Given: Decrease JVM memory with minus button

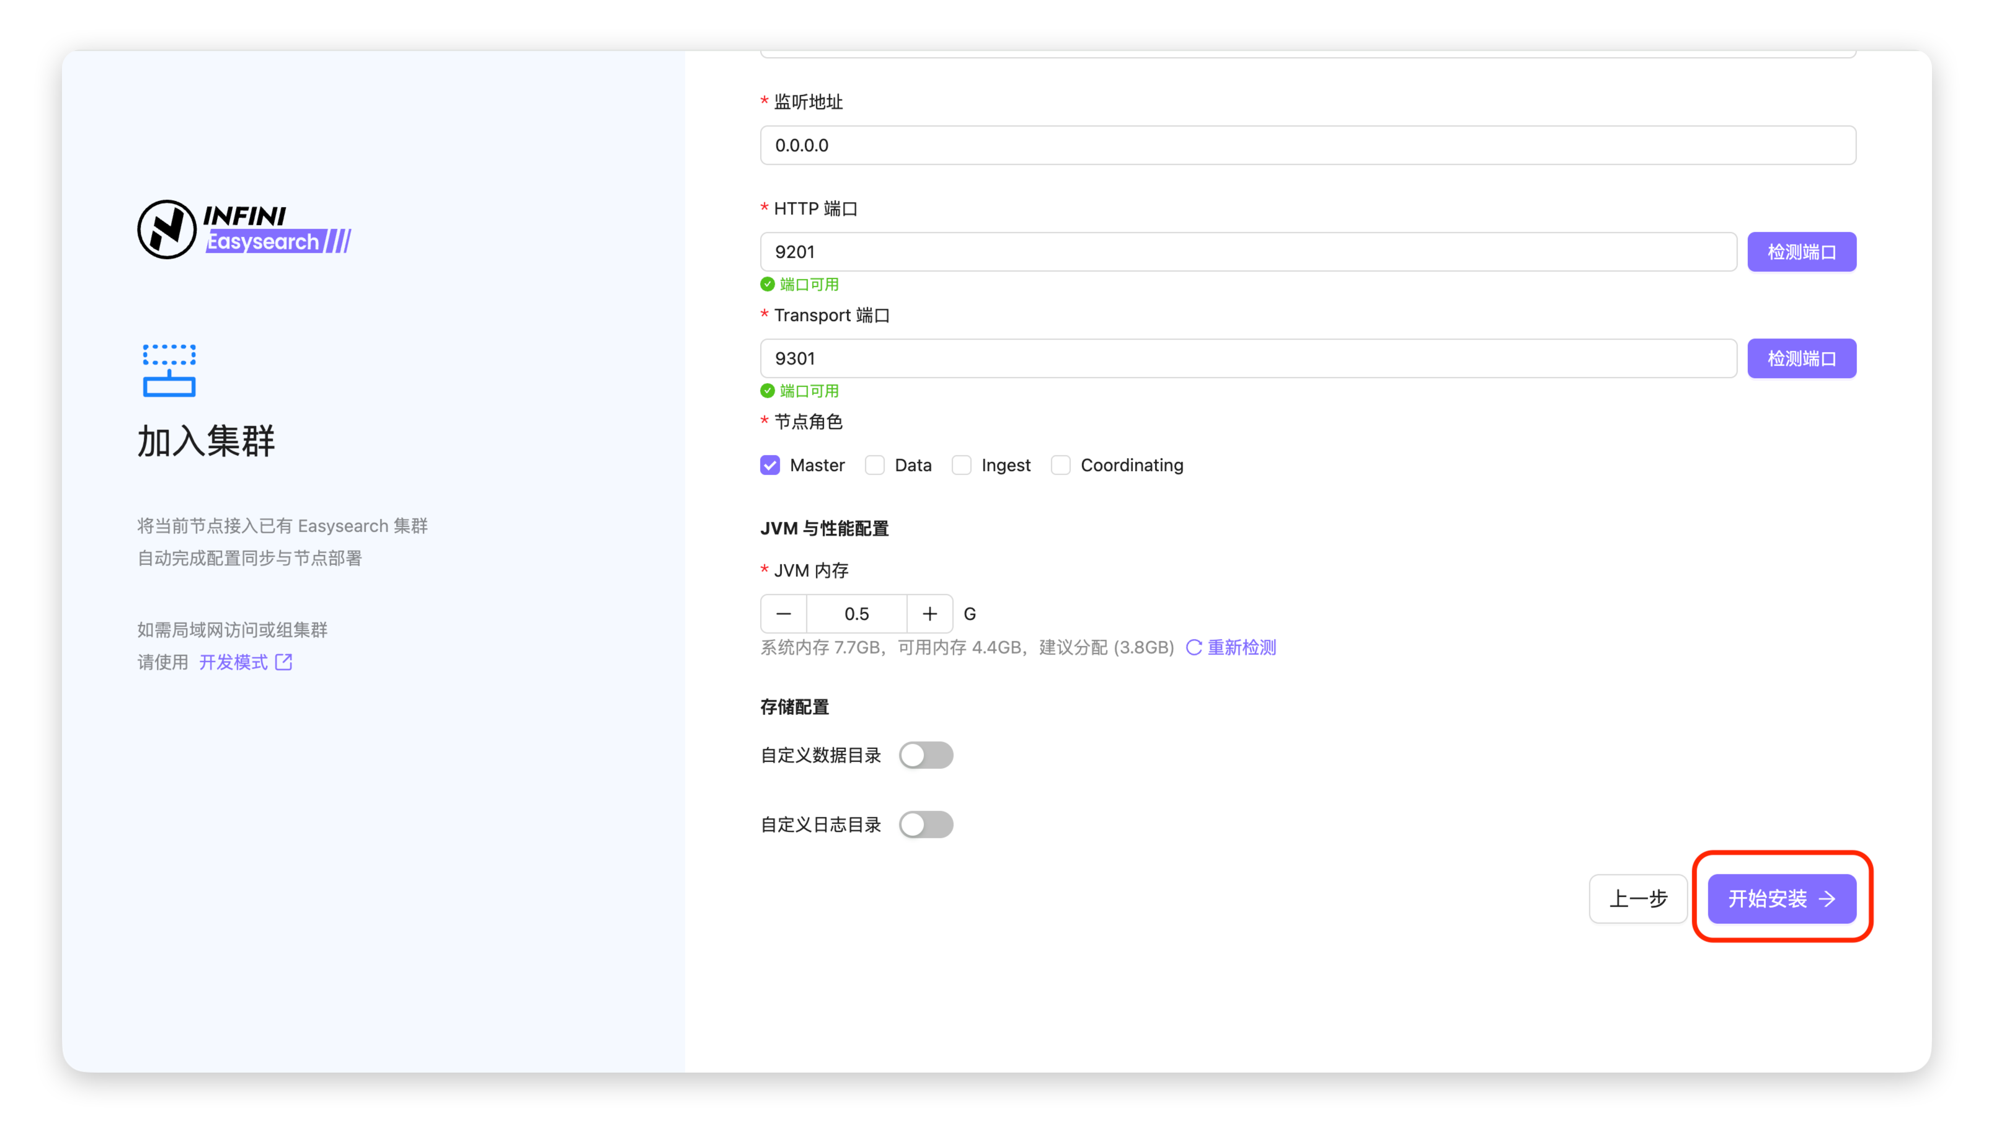Looking at the screenshot, I should click(783, 614).
